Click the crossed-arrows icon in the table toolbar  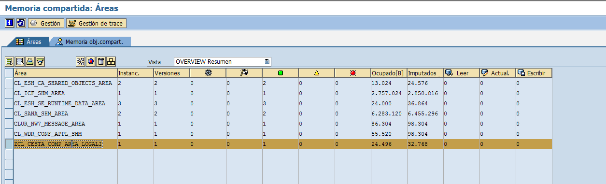point(81,61)
